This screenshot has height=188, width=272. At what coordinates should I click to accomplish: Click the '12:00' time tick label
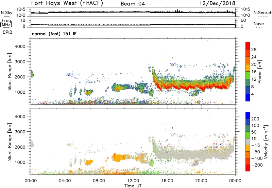click(133, 181)
